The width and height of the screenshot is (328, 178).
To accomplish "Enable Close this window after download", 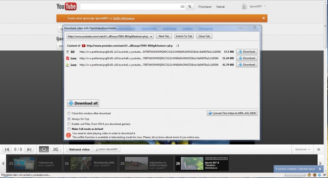I will [x=69, y=113].
